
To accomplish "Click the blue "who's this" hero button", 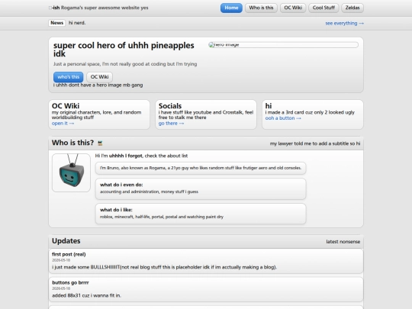I will 69,77.
